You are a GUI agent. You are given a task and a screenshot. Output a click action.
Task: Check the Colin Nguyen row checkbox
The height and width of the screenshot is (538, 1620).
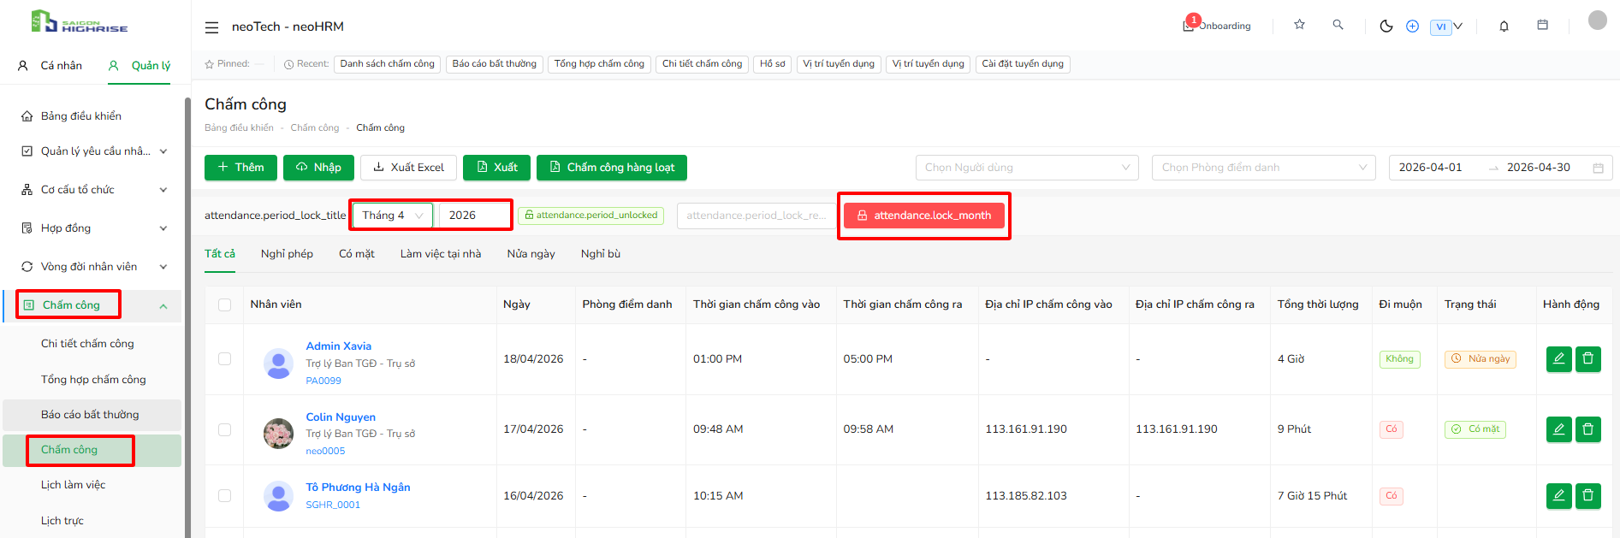pos(224,429)
